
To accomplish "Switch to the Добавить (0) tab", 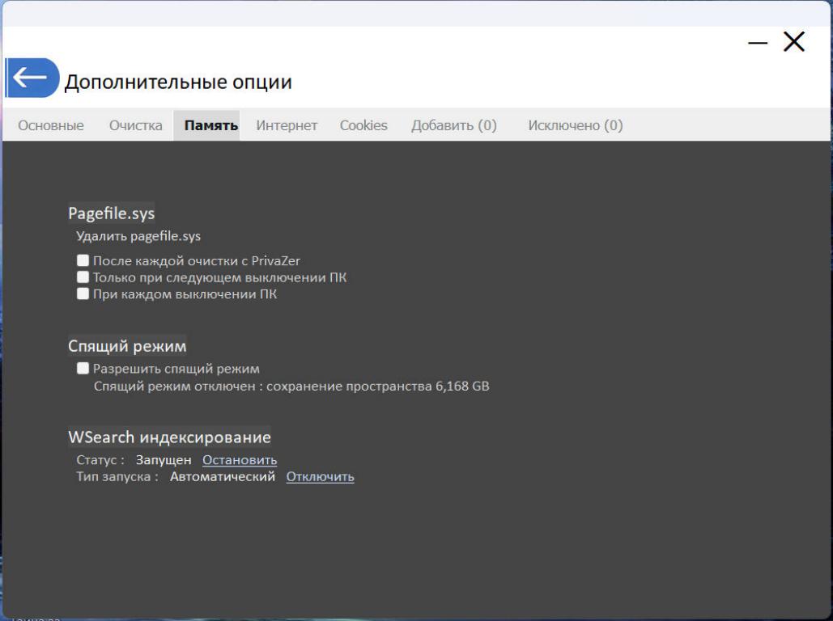I will tap(453, 125).
